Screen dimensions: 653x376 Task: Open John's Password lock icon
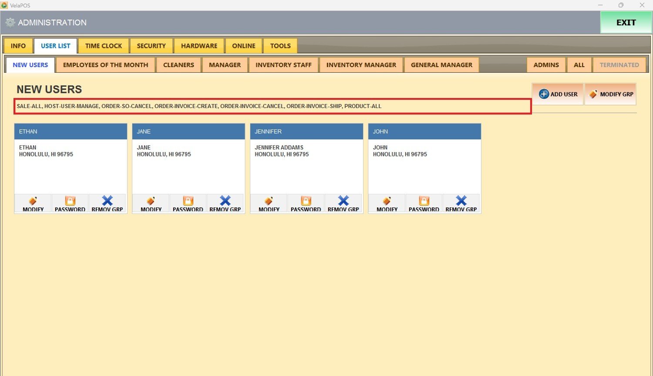pyautogui.click(x=424, y=201)
